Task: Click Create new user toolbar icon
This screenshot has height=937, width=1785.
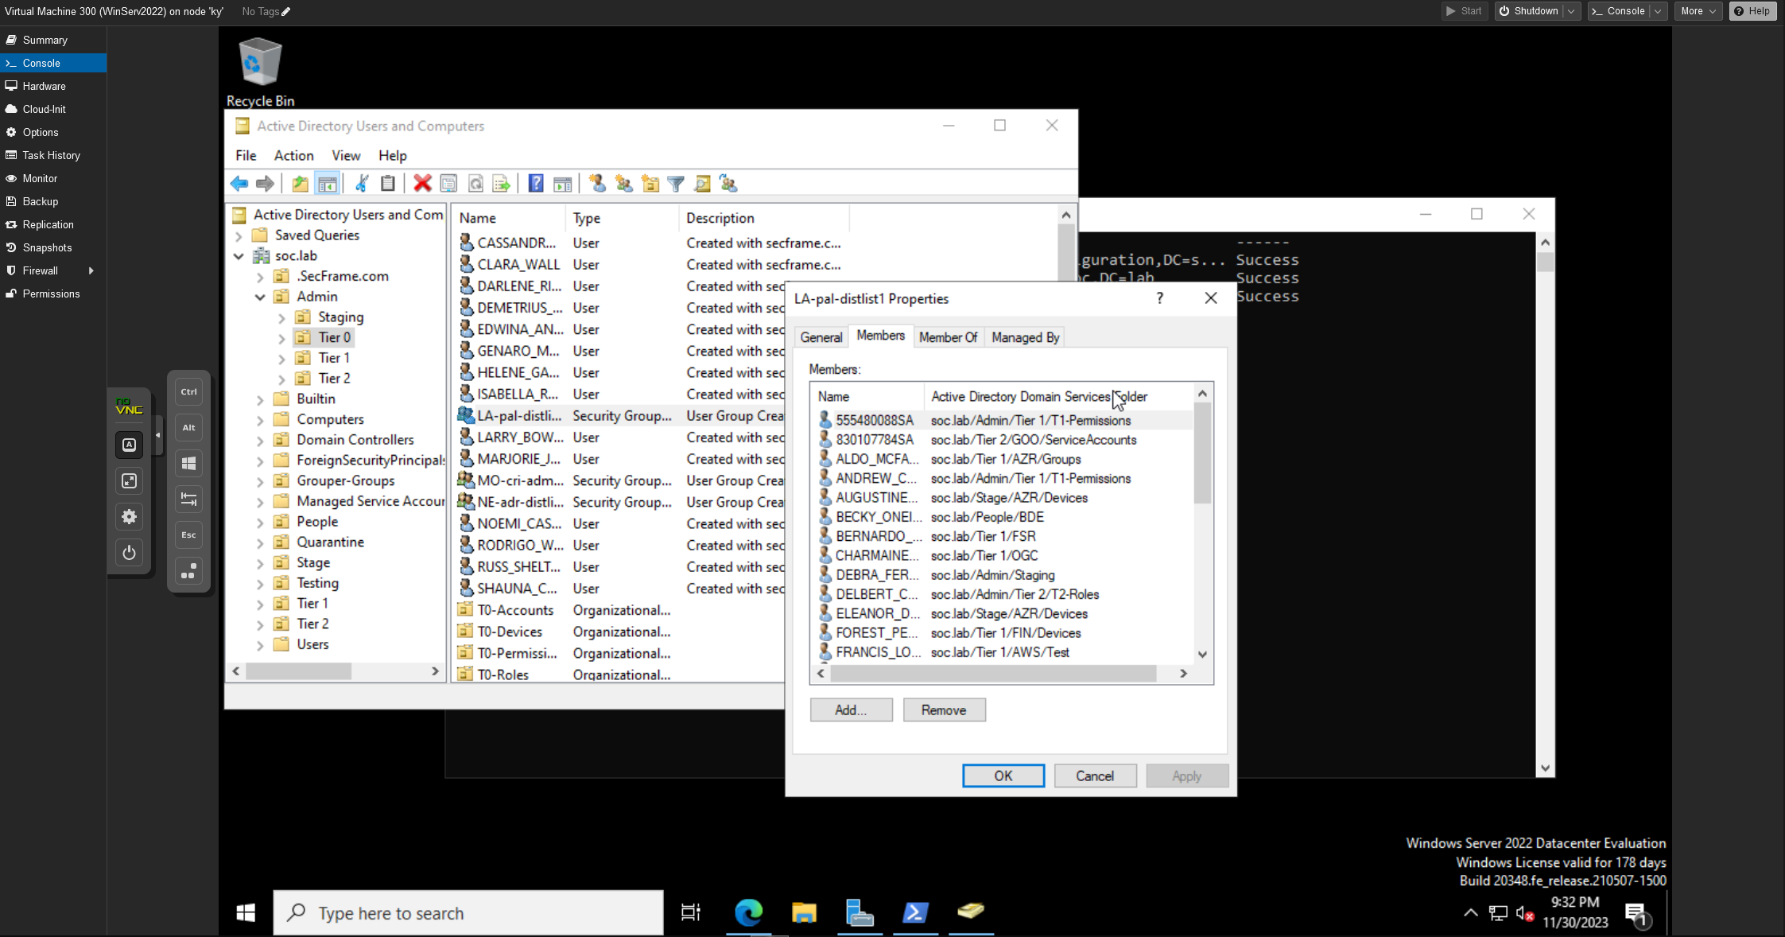Action: 597,184
